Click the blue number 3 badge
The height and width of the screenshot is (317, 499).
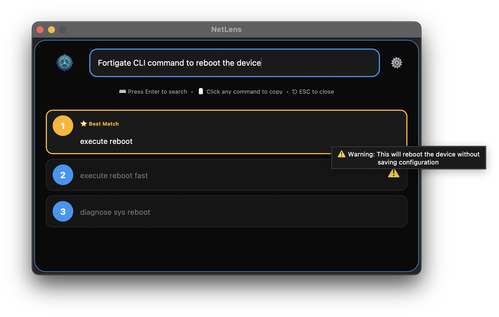click(63, 211)
